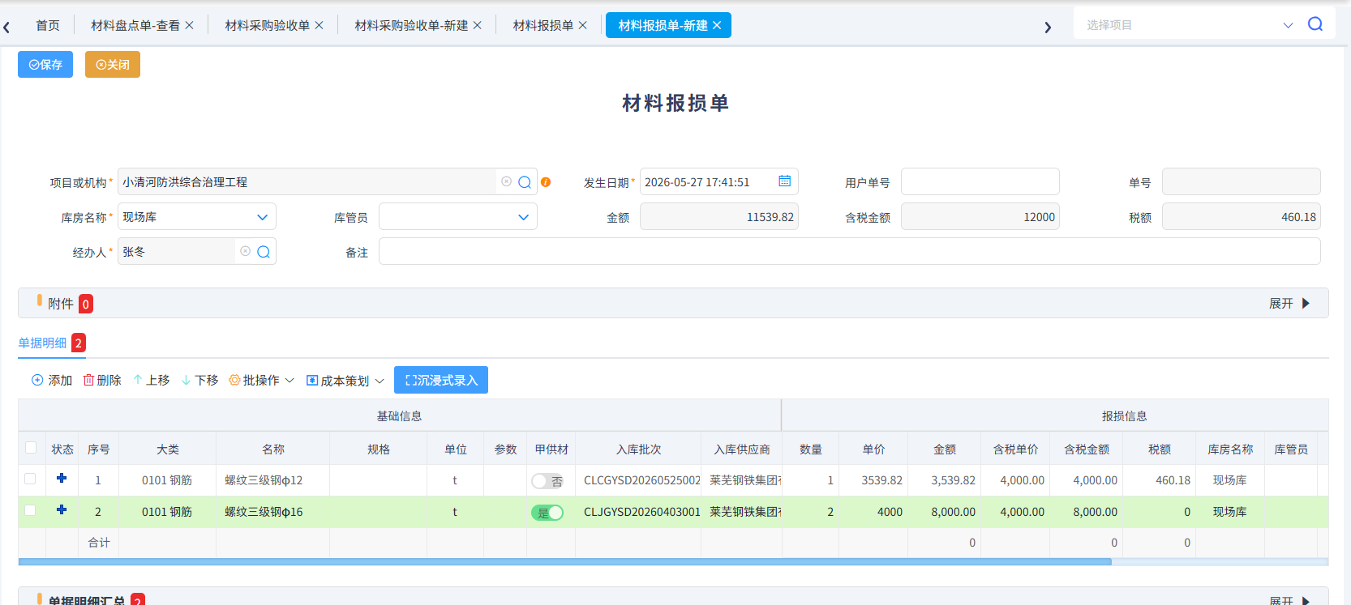Close the 材料采购验收单-新建 tab
1351x605 pixels.
point(477,25)
